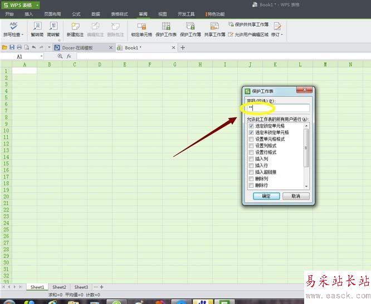Open the 页面布局 ribbon tab

coord(52,14)
